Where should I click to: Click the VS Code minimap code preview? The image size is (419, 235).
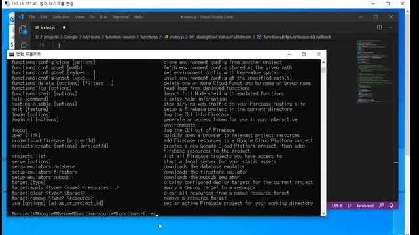[374, 71]
